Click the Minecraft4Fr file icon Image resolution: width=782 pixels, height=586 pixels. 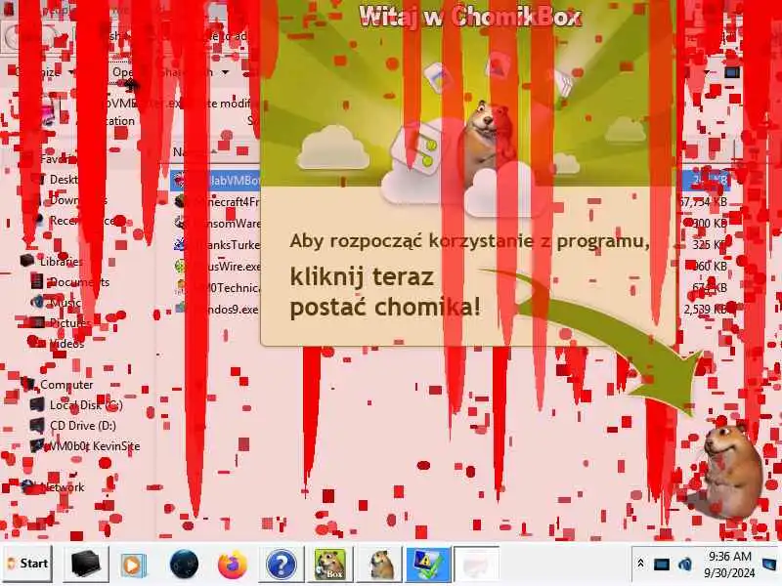(x=181, y=201)
